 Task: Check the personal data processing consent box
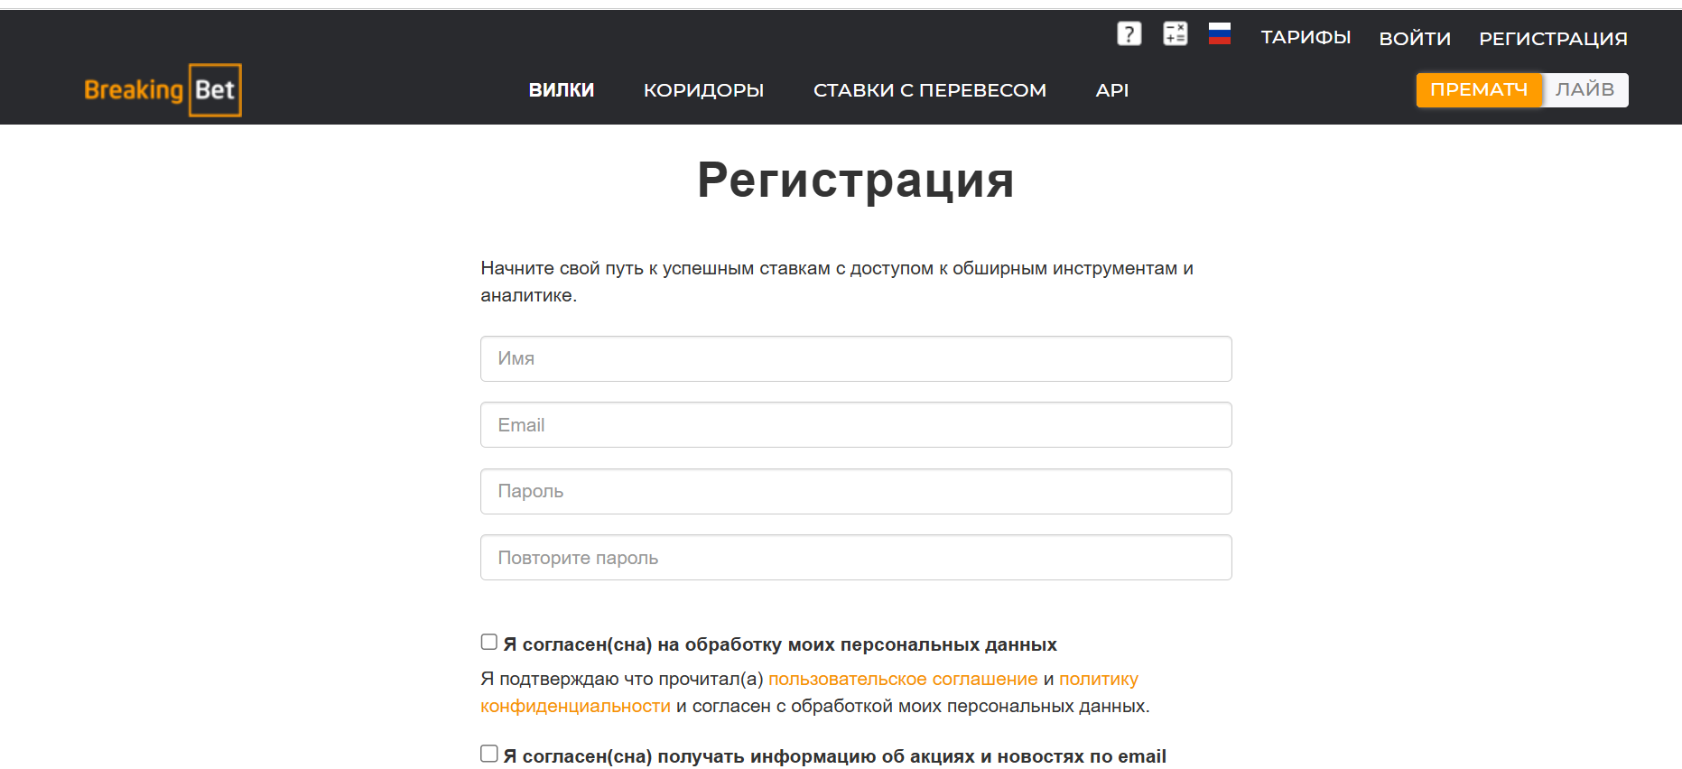coord(489,642)
